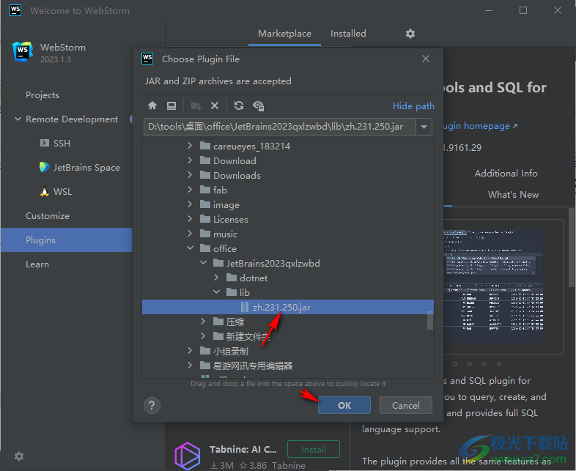Screen dimensions: 576x471
Task: Click the SSH terminal icon
Action: (x=45, y=143)
